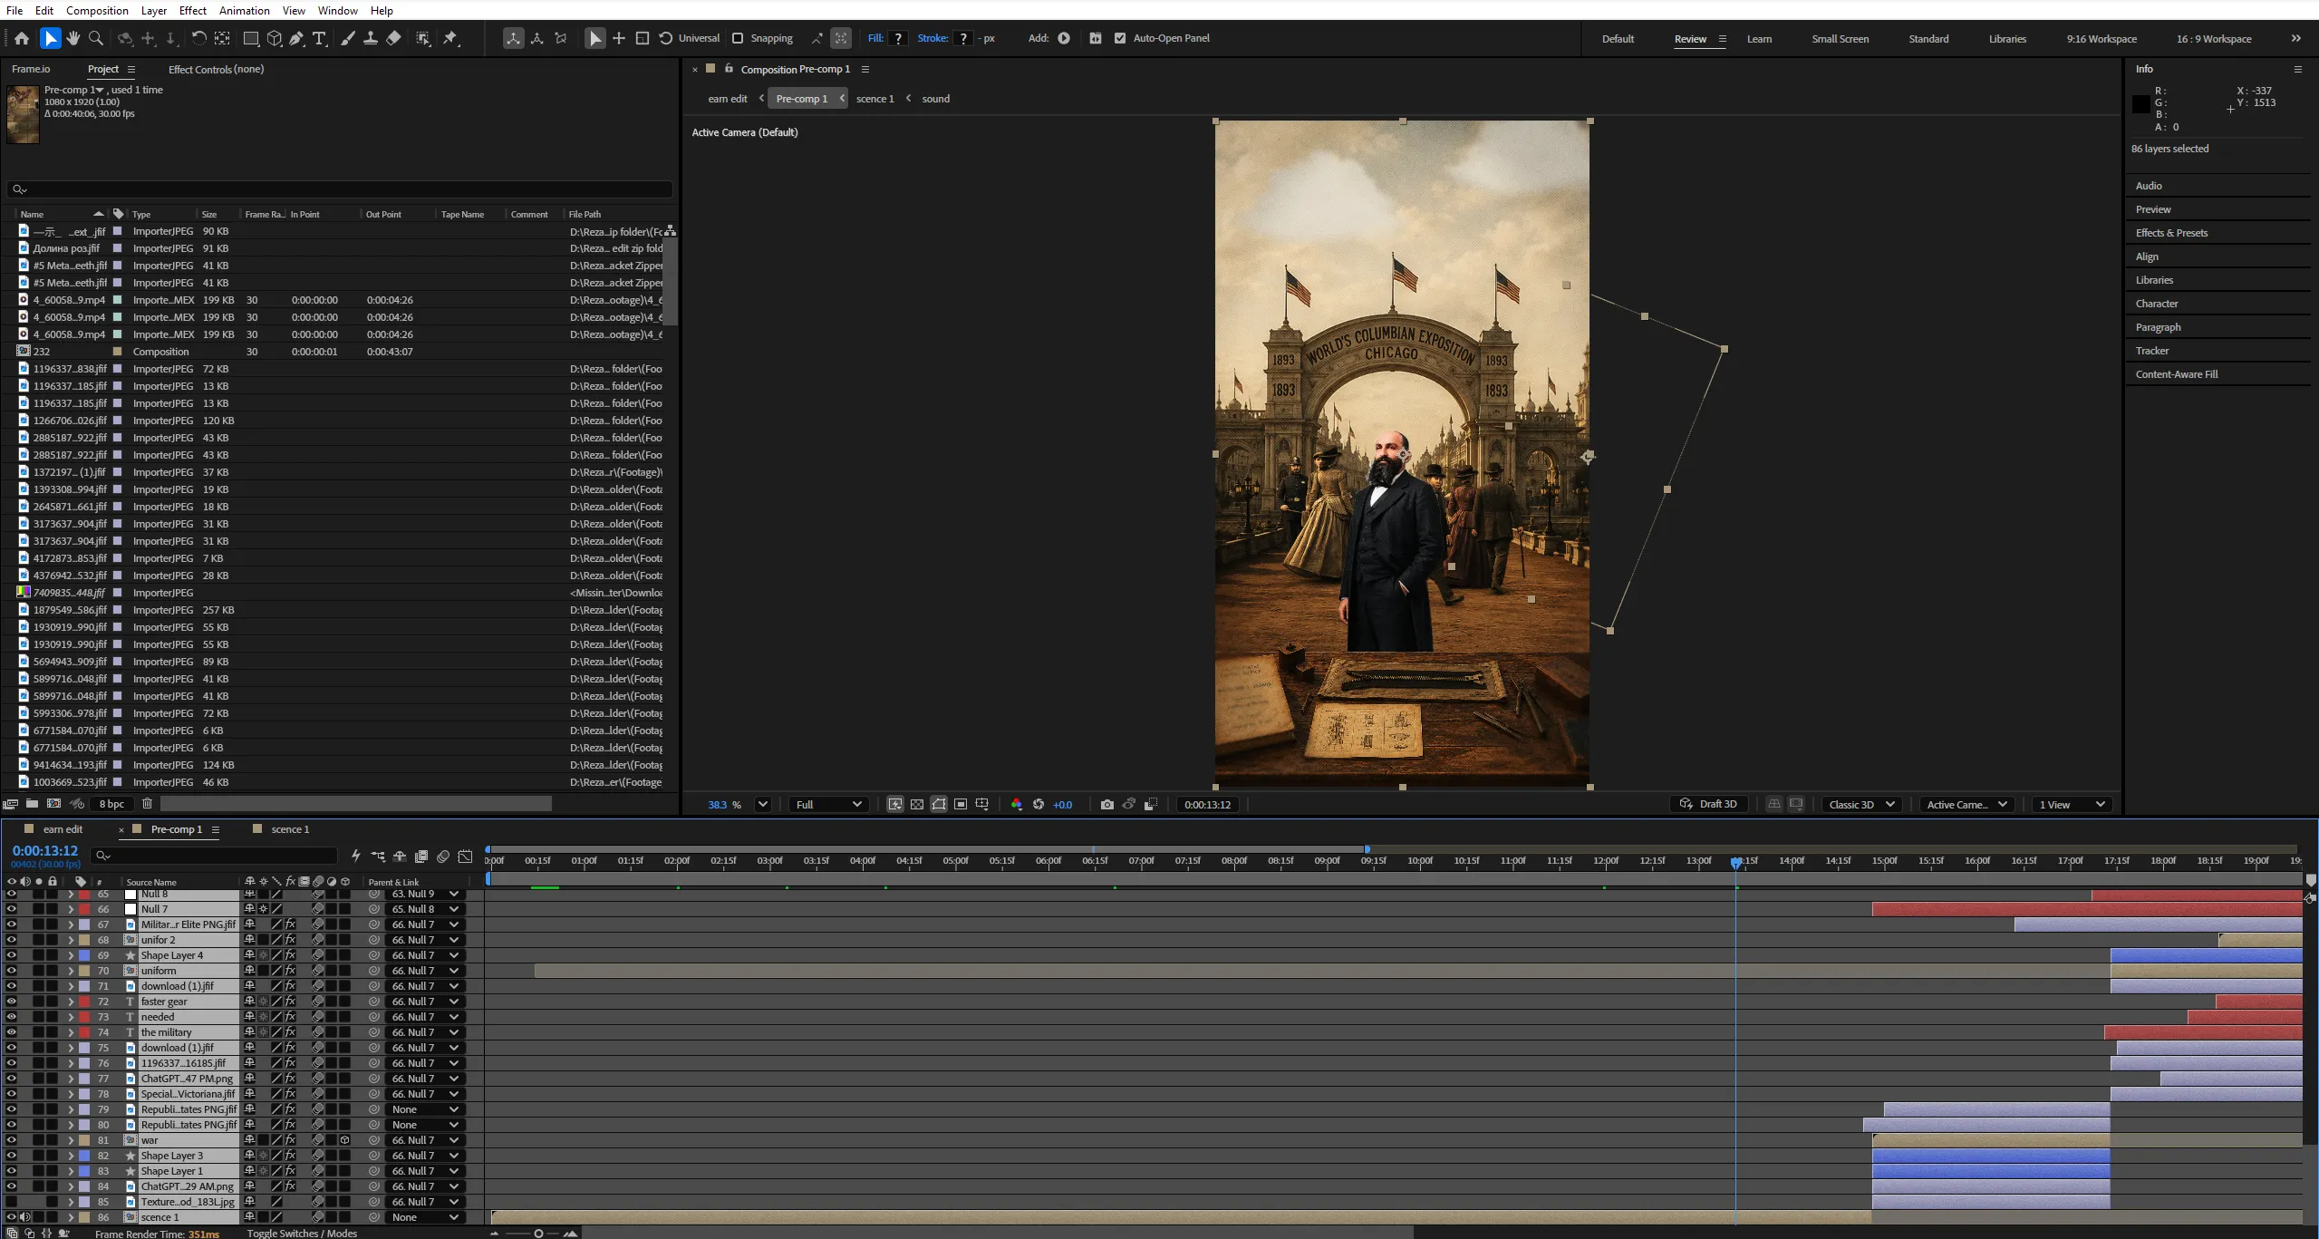Switch to the Standard workspace

(1928, 39)
